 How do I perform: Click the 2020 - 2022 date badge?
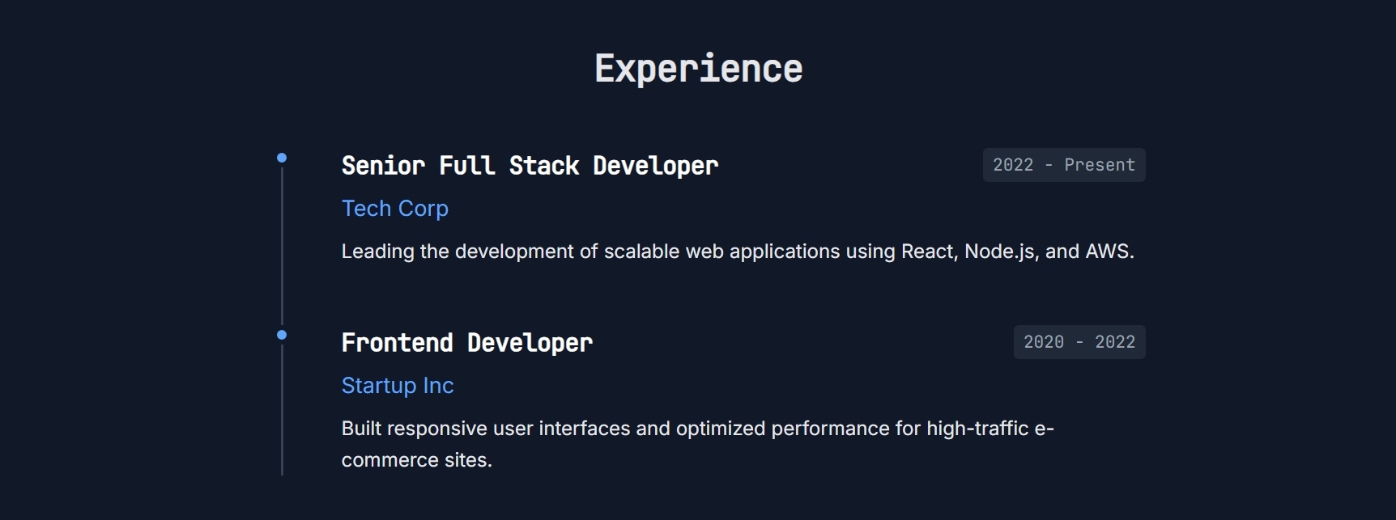pyautogui.click(x=1079, y=342)
